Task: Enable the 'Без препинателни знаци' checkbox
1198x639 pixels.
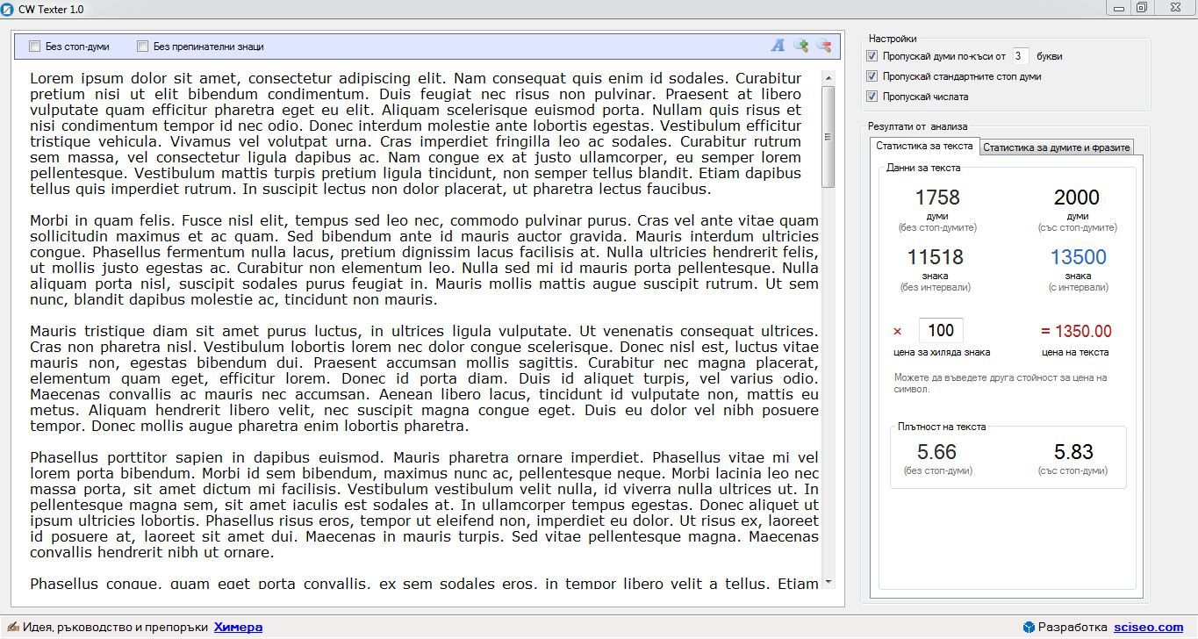Action: (142, 47)
